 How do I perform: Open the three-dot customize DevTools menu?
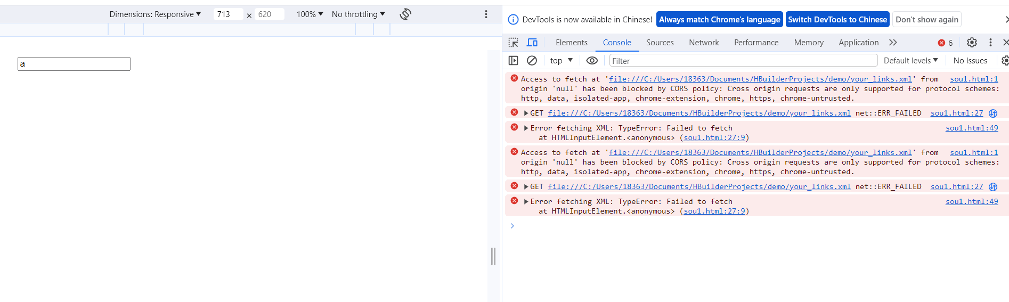point(990,43)
